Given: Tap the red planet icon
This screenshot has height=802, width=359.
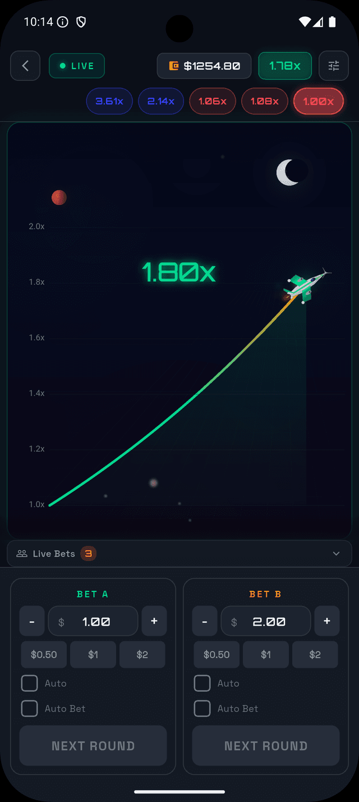Looking at the screenshot, I should (59, 198).
